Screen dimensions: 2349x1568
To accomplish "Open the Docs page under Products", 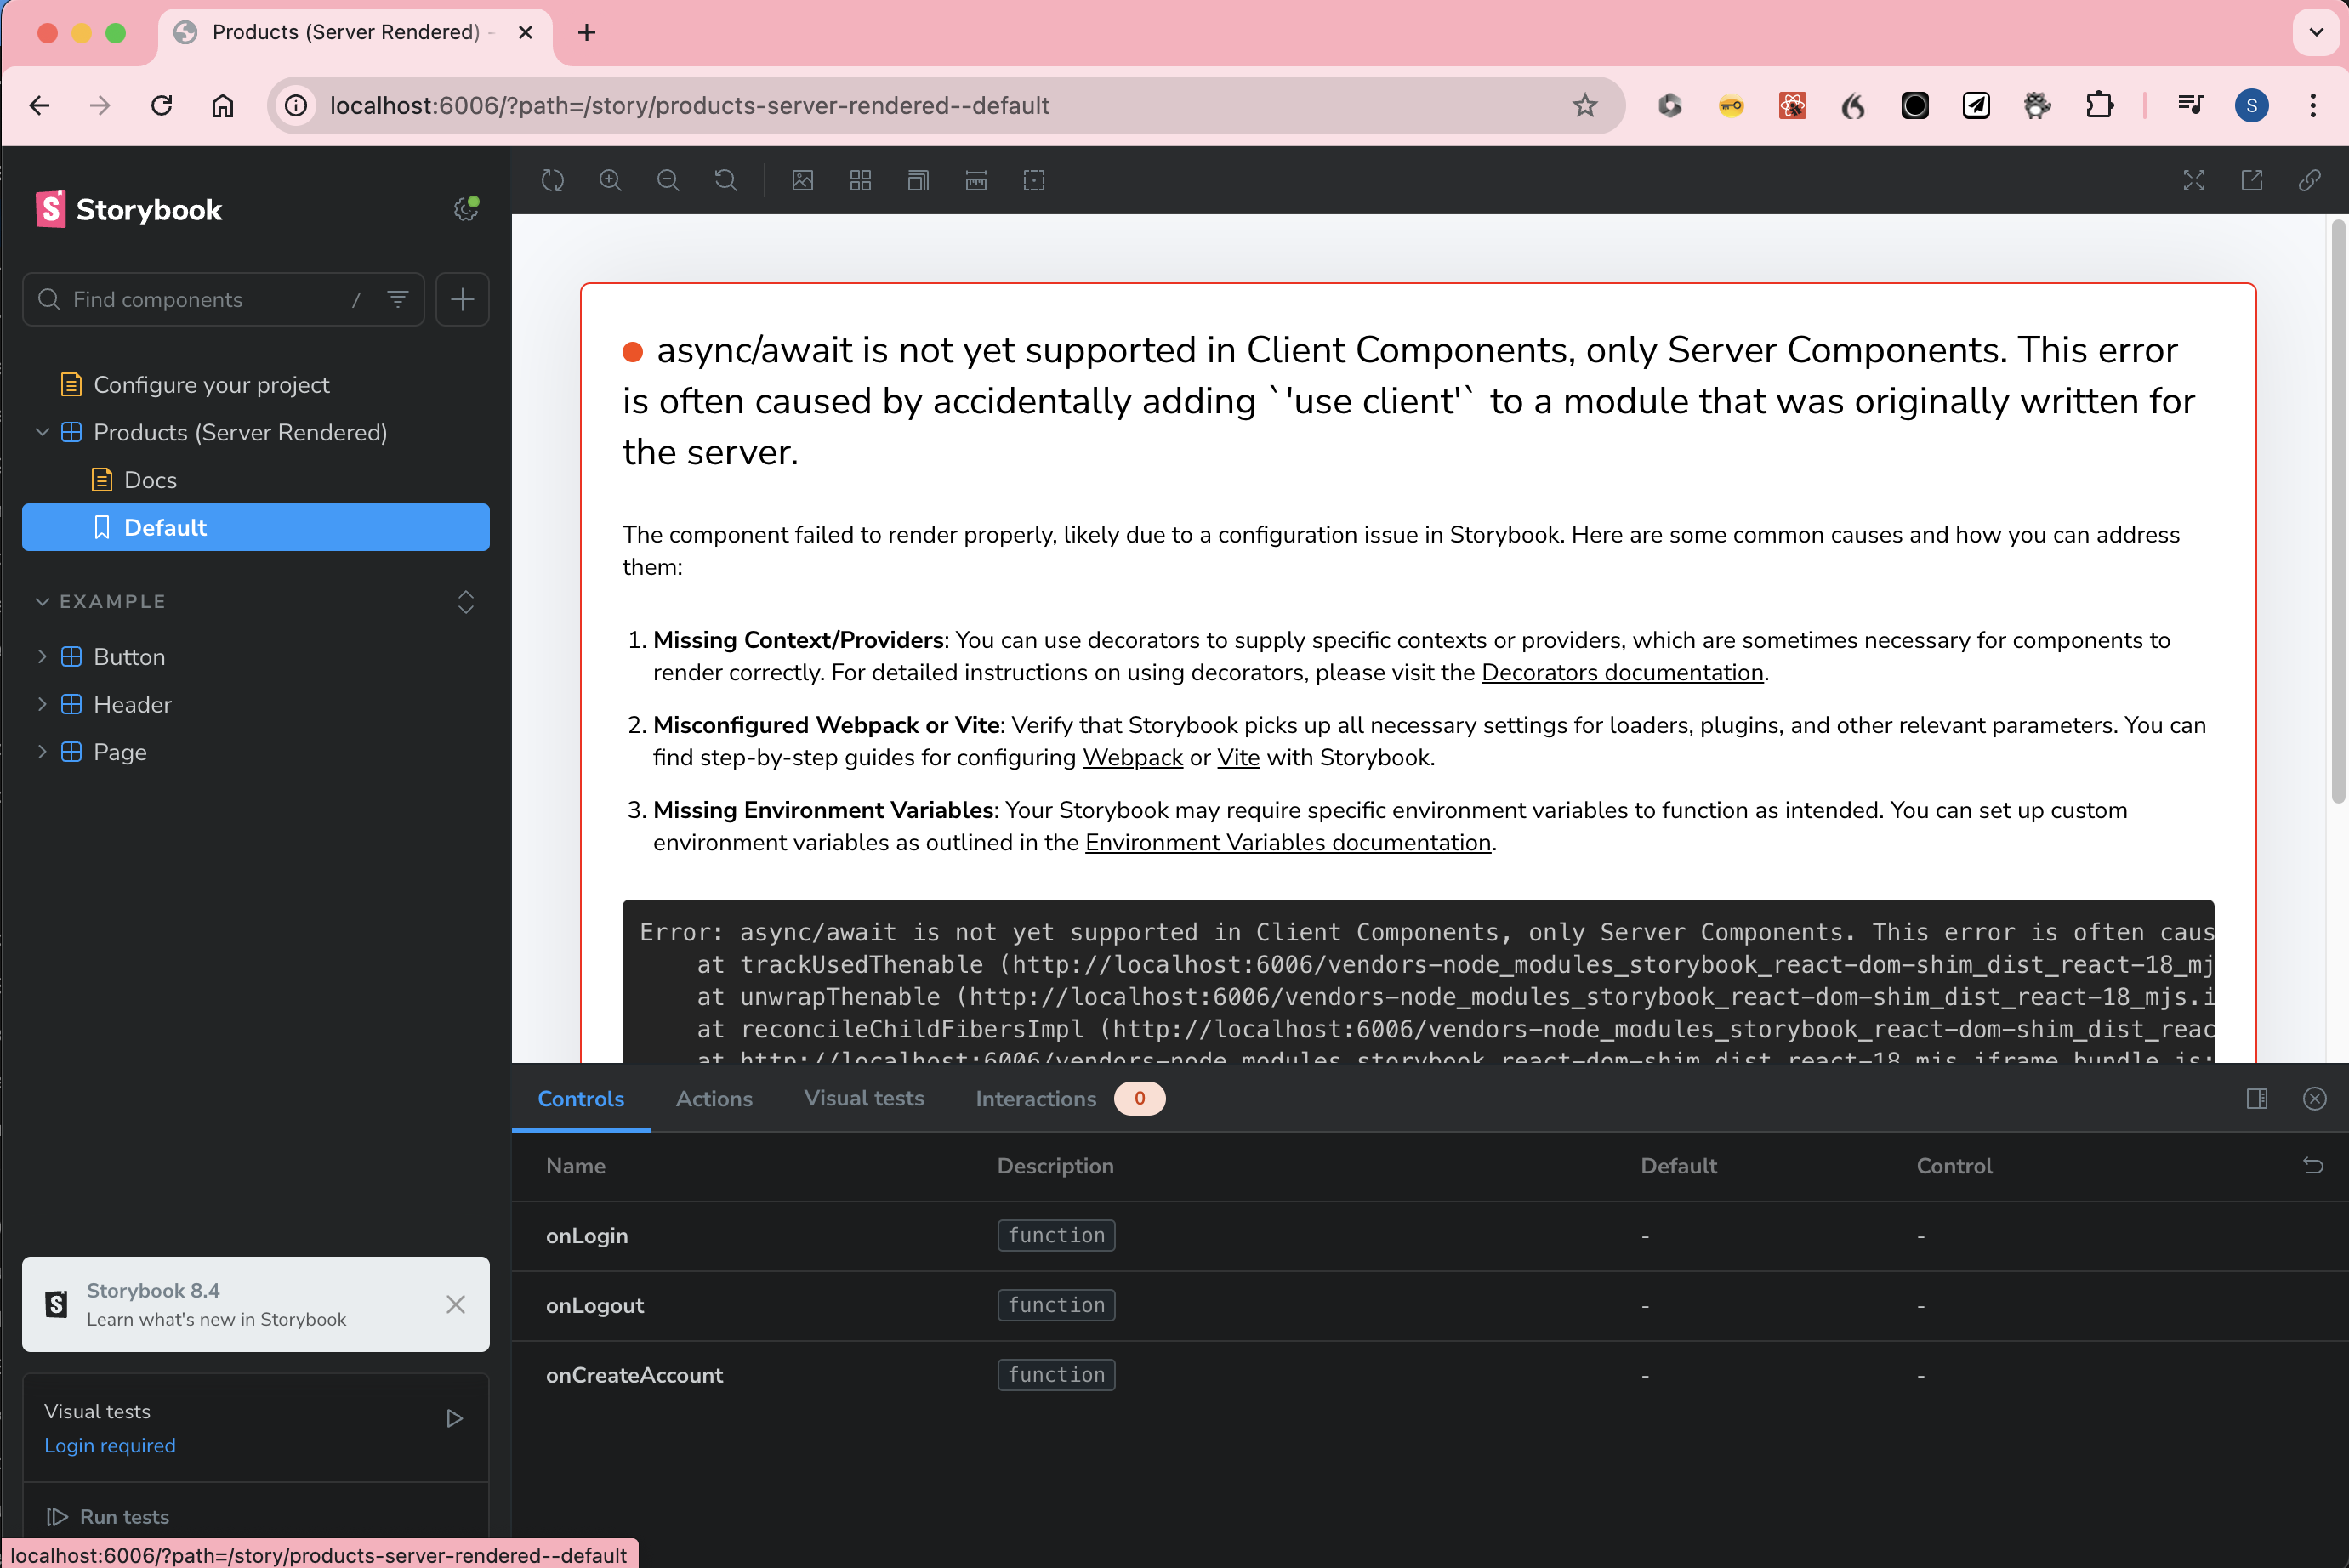I will [150, 480].
